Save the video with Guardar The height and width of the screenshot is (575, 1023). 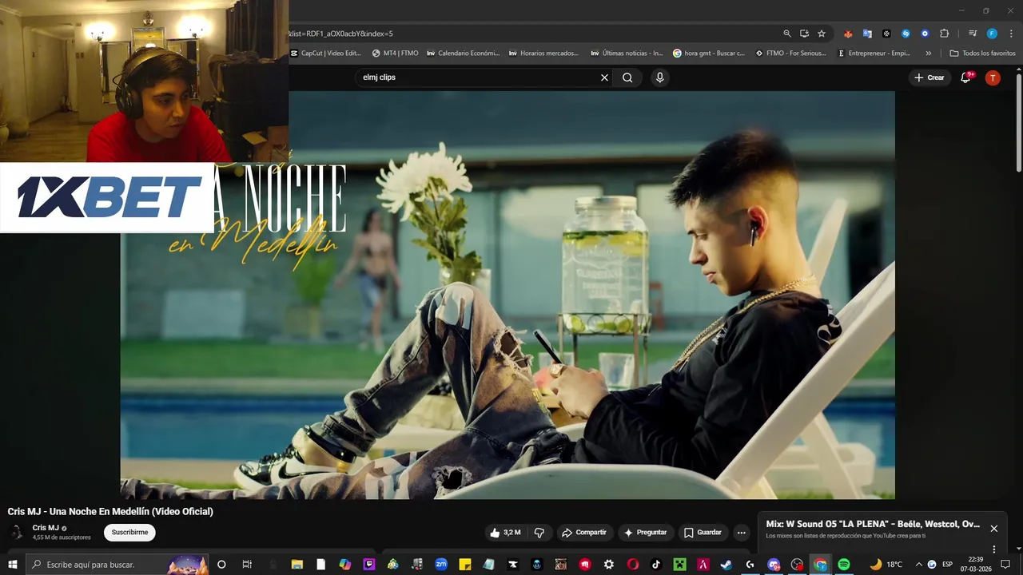point(703,533)
